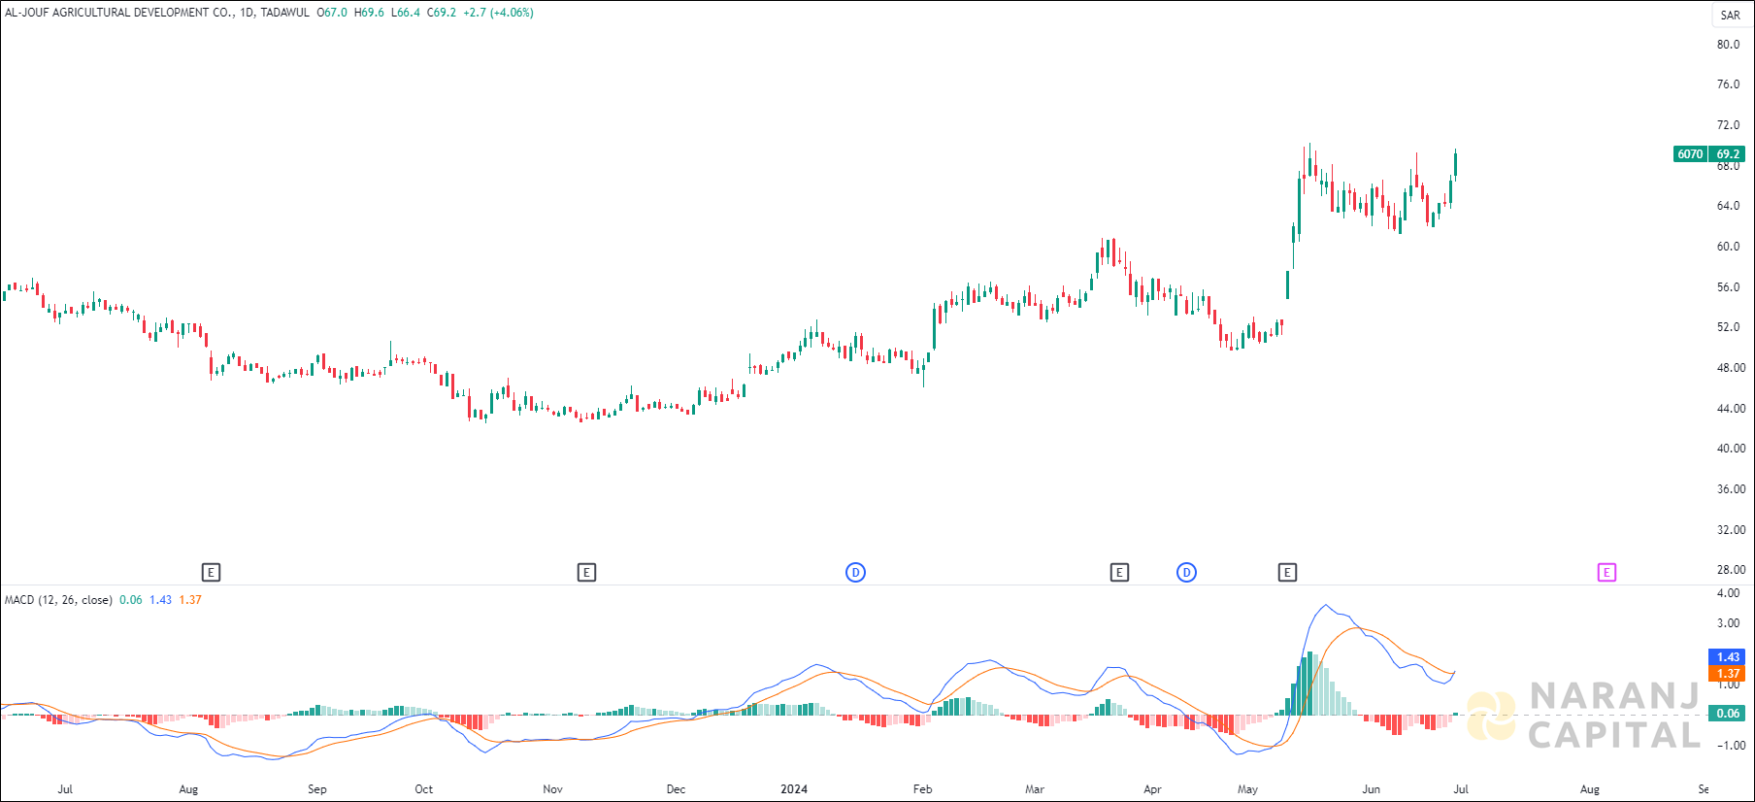Click the 52.0 price axis label
The width and height of the screenshot is (1755, 802).
[1728, 327]
